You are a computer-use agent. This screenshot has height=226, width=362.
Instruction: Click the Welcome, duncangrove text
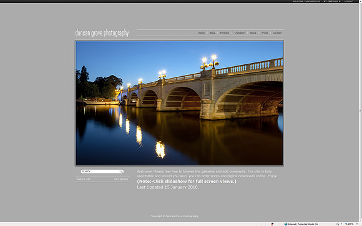306,1
